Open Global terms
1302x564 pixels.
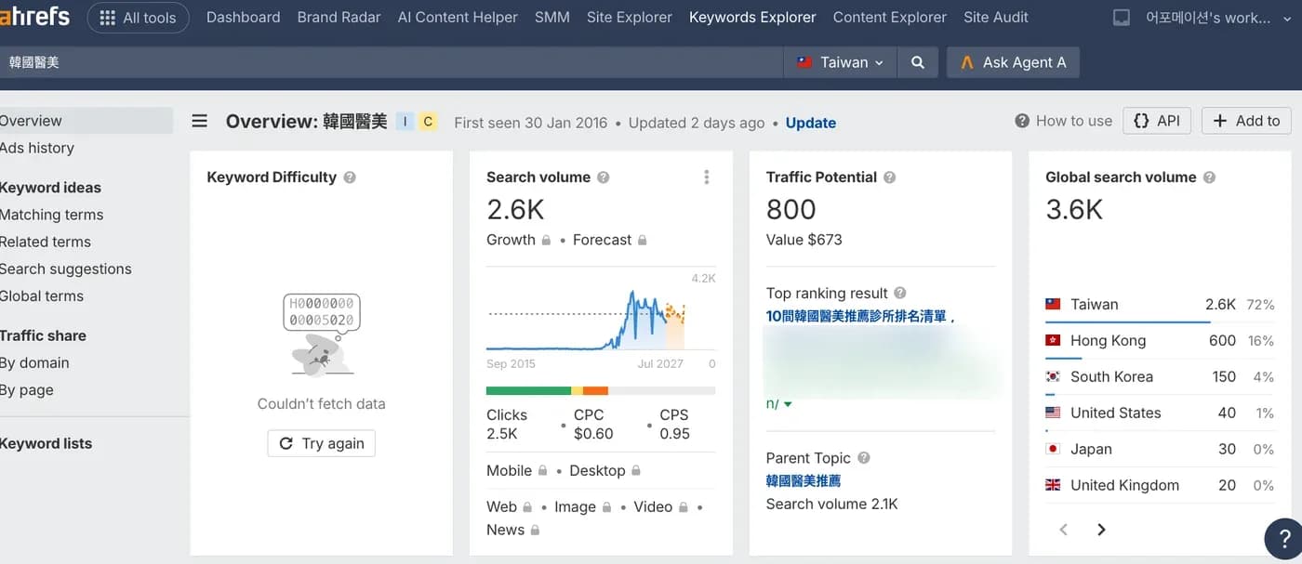(42, 295)
